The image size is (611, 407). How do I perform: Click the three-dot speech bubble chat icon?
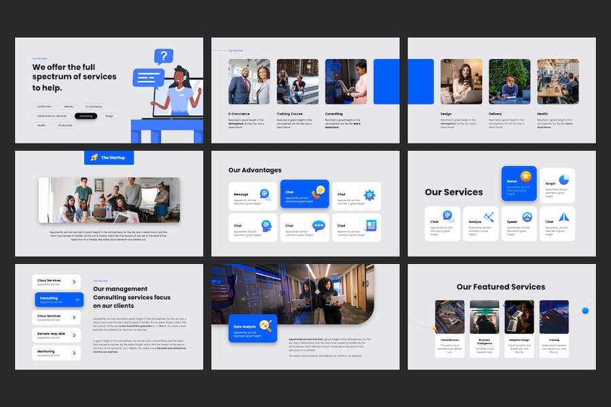tap(318, 226)
